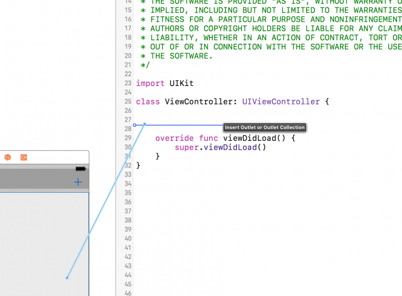Image resolution: width=402 pixels, height=296 pixels.
Task: Click line number 25 in gutter
Action: click(127, 101)
